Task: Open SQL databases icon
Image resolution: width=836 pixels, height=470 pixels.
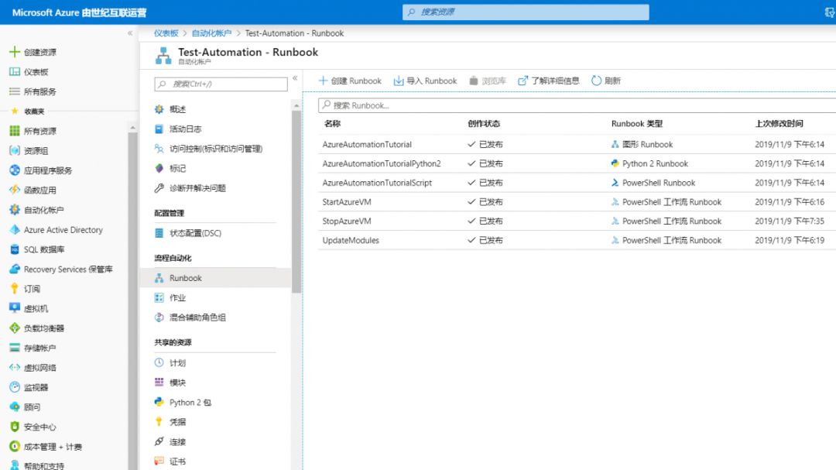Action: [15, 249]
